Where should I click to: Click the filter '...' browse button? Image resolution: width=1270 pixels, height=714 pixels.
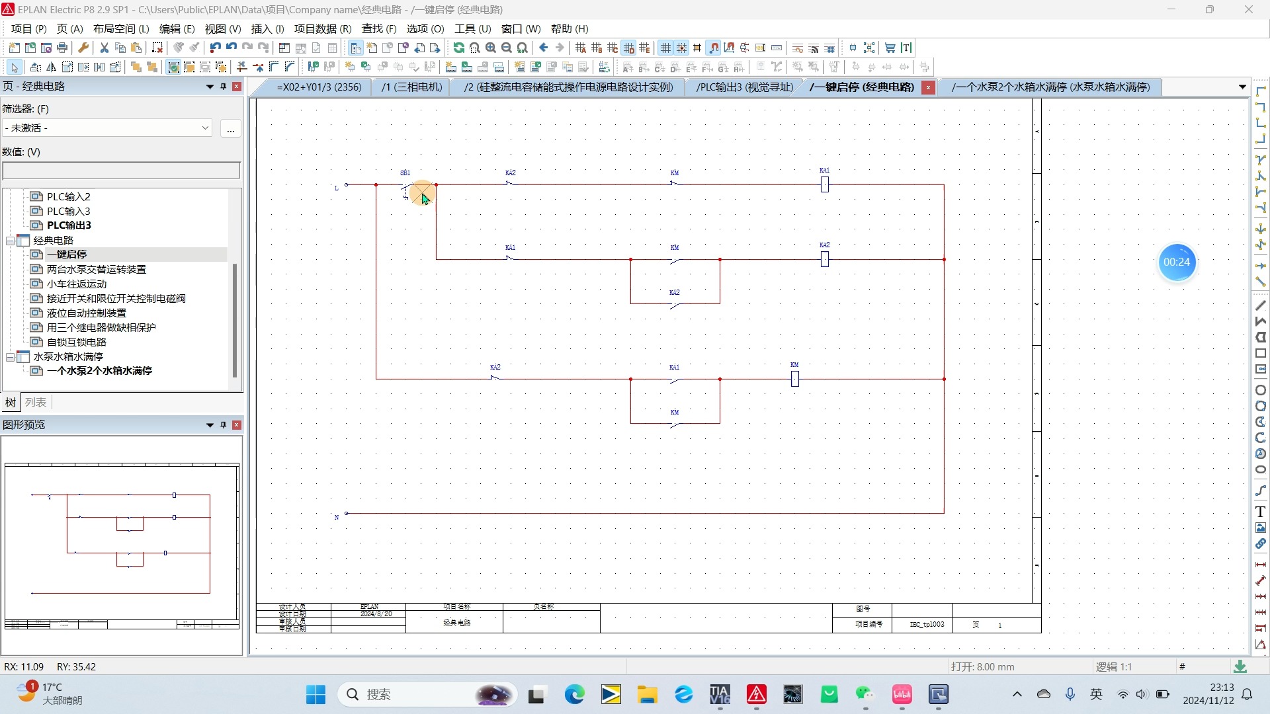(230, 128)
